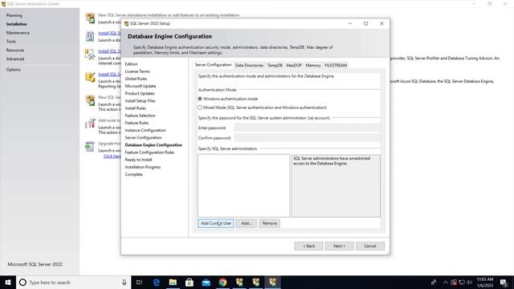Select Installation in Installation Center sidebar
This screenshot has height=289, width=514.
click(x=16, y=24)
